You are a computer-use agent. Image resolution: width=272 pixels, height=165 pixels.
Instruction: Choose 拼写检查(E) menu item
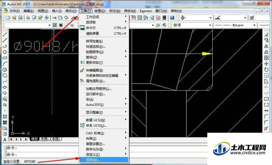(x=104, y=41)
